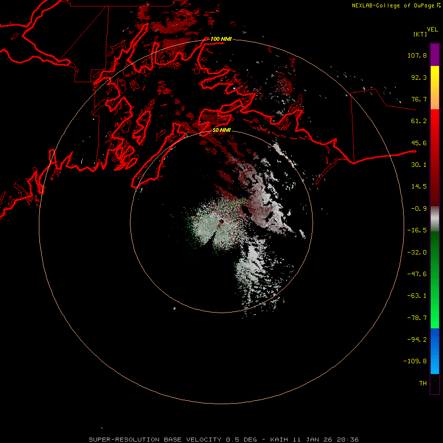Click the NEXLAB-College of DuPage title text
Image resolution: width=443 pixels, height=443 pixels.
coord(396,5)
